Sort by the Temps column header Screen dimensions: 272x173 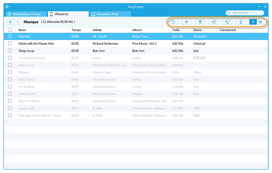[79, 30]
